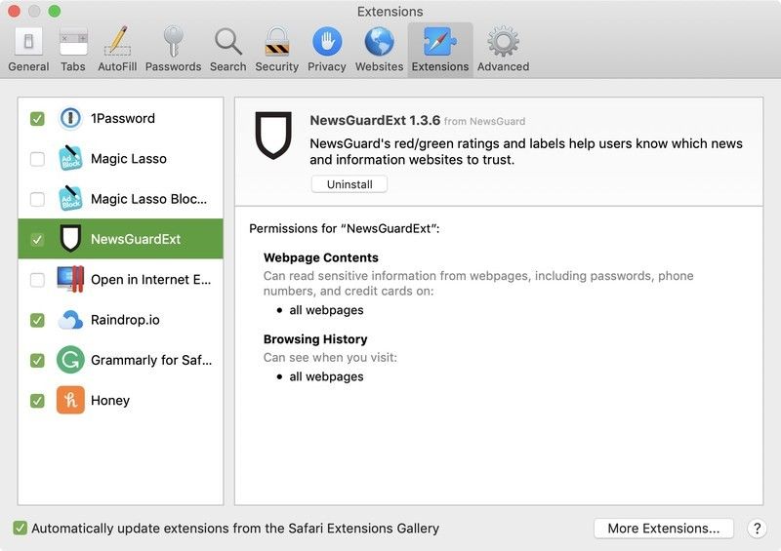Toggle automatic extension updates checkbox
781x551 pixels.
21,529
